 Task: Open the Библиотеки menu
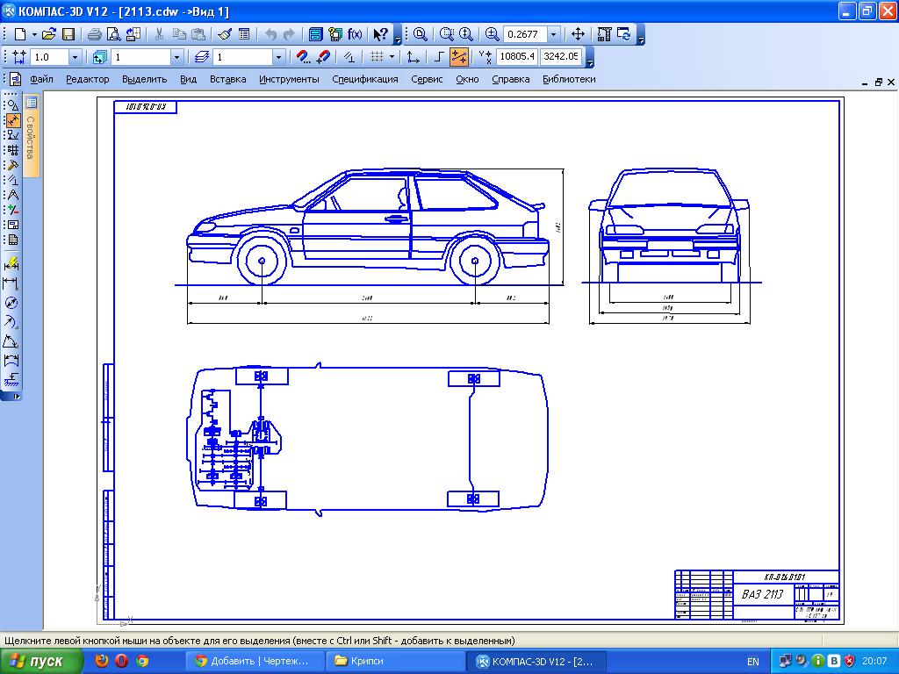(569, 80)
